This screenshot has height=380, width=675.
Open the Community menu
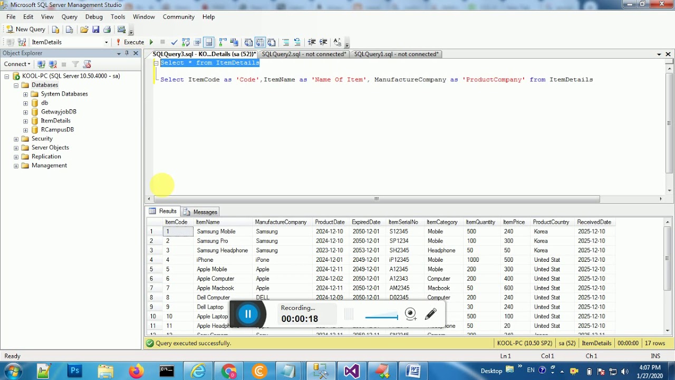[179, 17]
